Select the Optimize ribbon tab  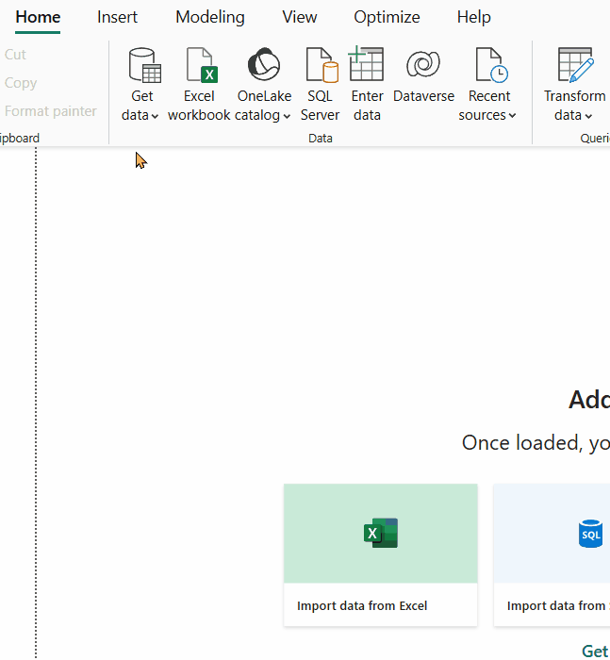[x=387, y=17]
